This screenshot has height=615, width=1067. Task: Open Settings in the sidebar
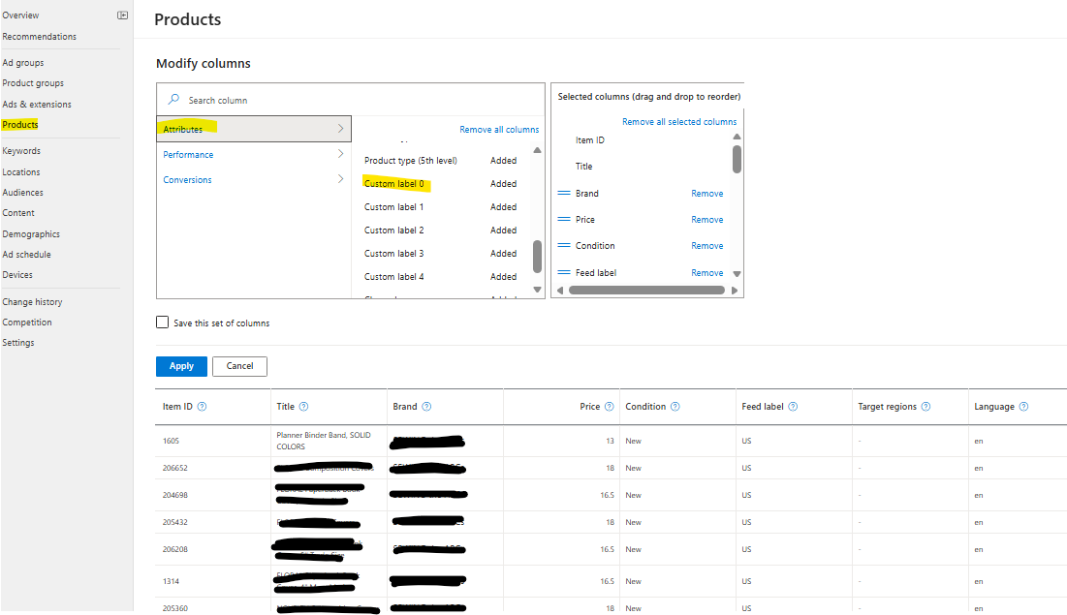click(x=18, y=343)
